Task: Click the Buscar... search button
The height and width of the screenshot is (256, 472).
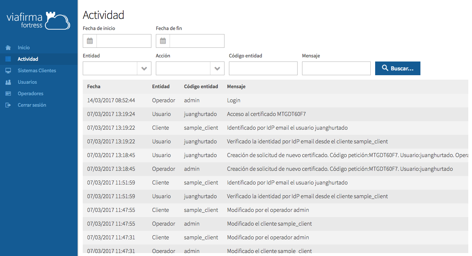Action: [398, 68]
